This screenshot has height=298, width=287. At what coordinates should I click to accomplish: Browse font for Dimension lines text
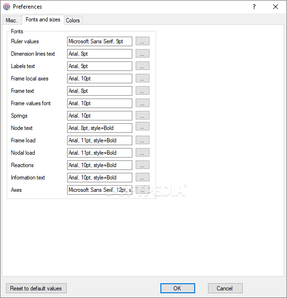(x=142, y=54)
